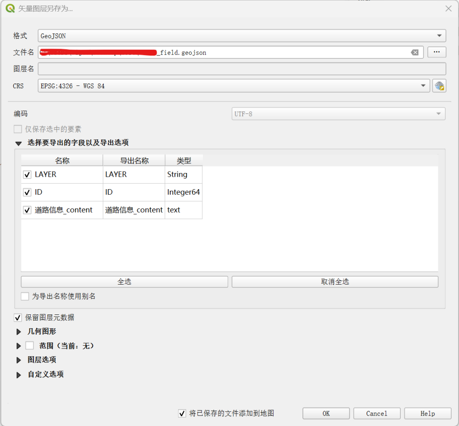Expand the 几何图形 section
The height and width of the screenshot is (426, 459).
[x=19, y=331]
